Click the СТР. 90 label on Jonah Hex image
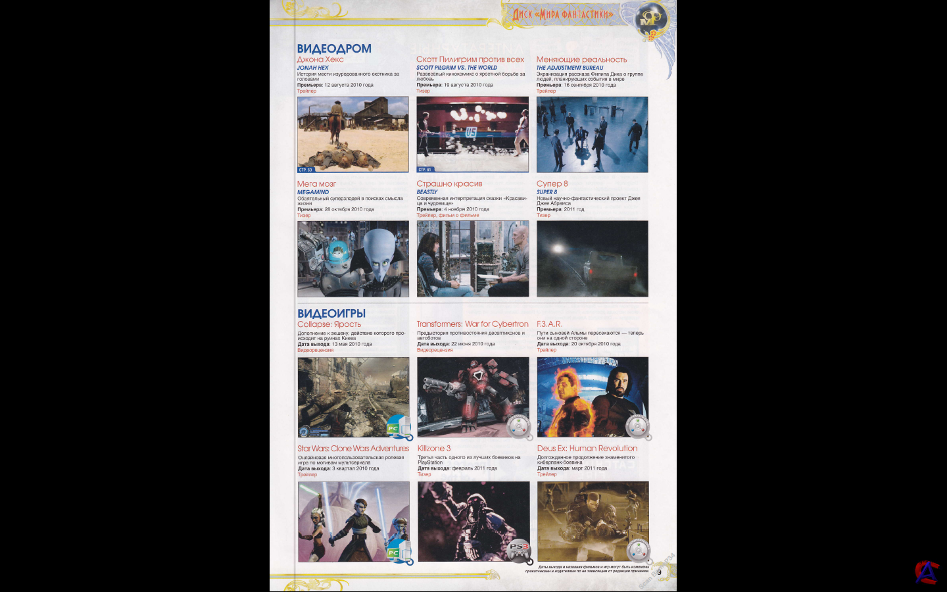 click(x=306, y=170)
